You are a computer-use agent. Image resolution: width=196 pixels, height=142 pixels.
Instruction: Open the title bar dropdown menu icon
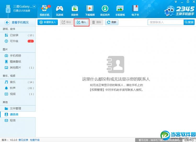click(176, 2)
